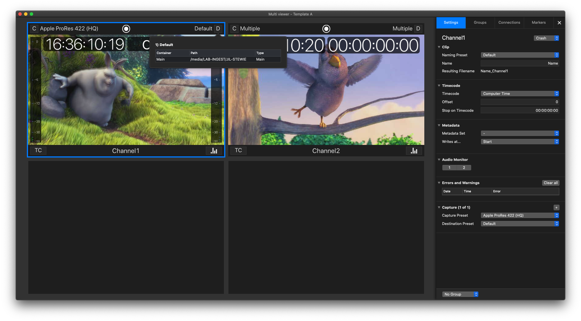Switch to the Markers tab
This screenshot has width=581, height=321.
coord(539,23)
